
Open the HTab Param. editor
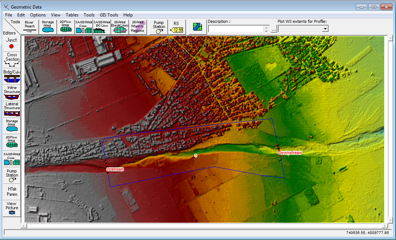coord(12,192)
